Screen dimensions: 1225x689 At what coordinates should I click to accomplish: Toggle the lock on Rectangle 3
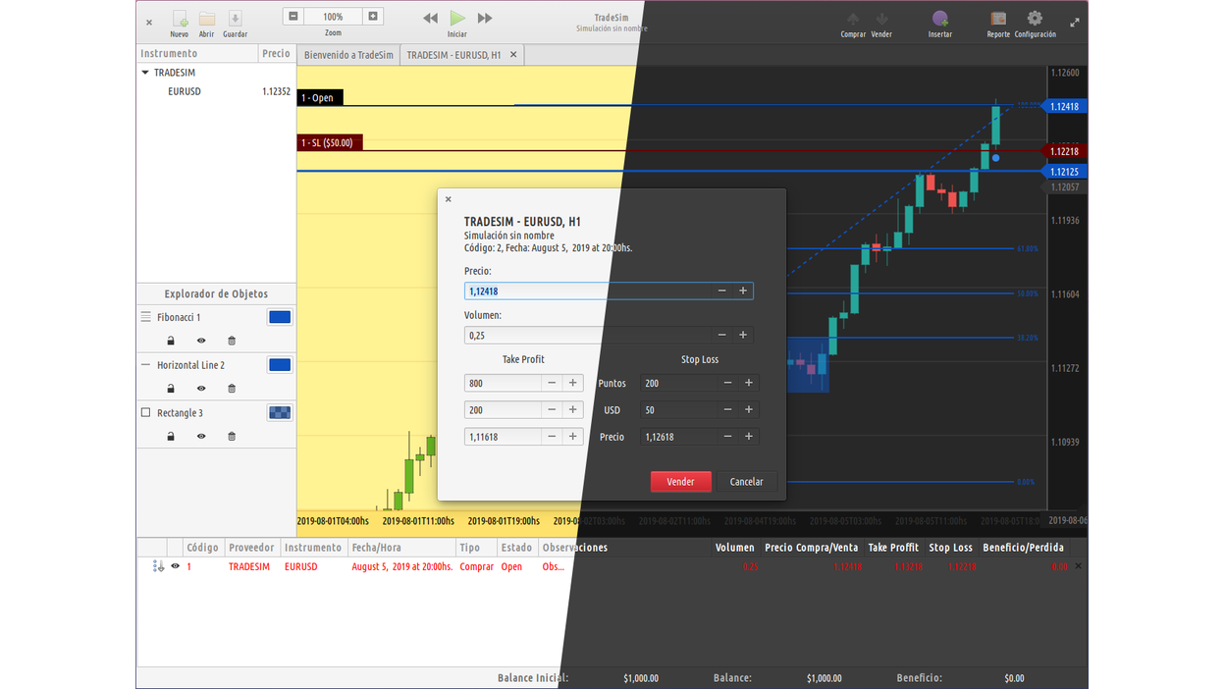[171, 437]
